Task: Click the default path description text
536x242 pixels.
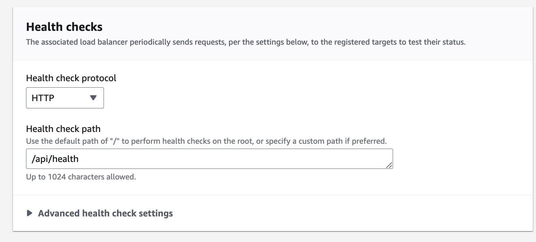Action: tap(206, 141)
